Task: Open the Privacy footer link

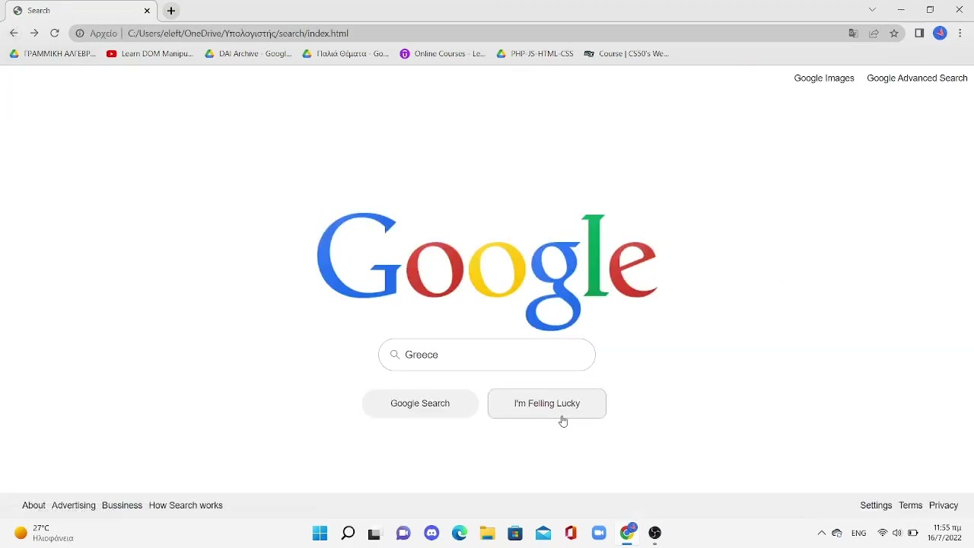Action: click(944, 505)
